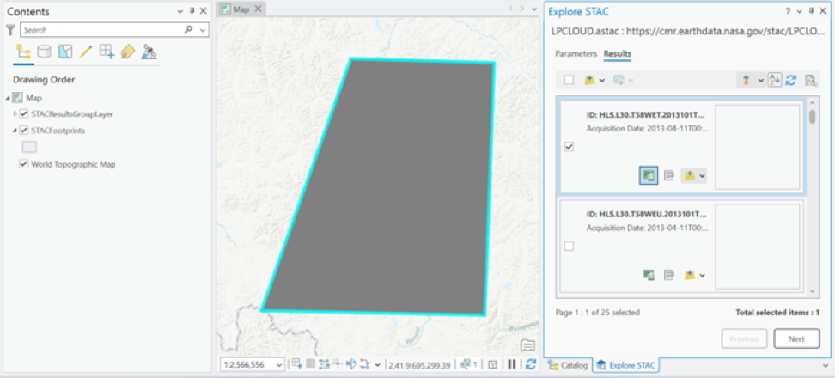Show footprint for HLS.L30.T58WET item
This screenshot has width=835, height=378.
point(649,175)
